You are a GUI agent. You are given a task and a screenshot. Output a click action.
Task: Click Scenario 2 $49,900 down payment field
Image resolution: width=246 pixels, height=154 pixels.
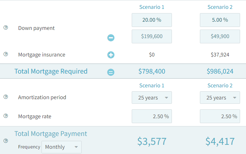click(220, 36)
